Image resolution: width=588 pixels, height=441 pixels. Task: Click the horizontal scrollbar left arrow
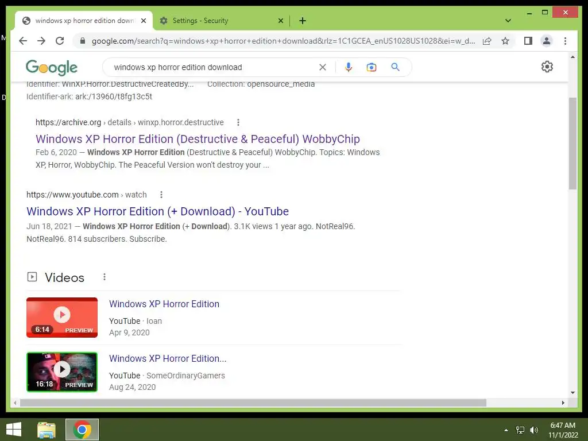point(14,403)
